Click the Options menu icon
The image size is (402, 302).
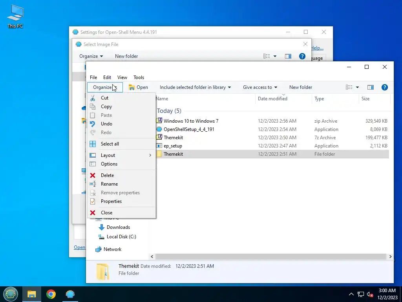point(93,164)
